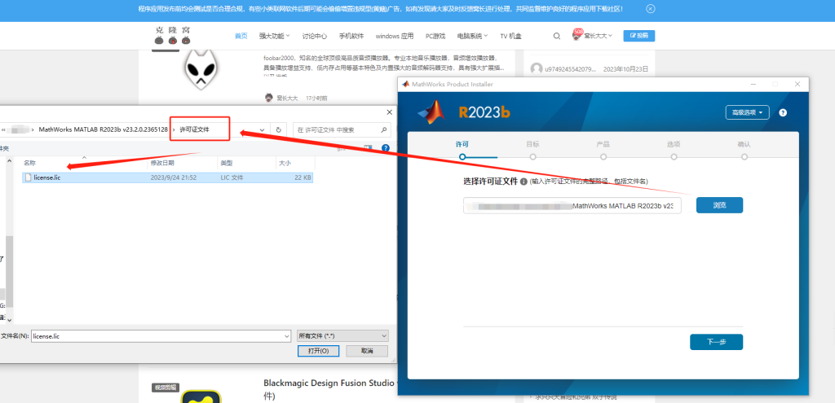Click breadcrumb MathWorks MATLAB R2023b v23.2.0.2365128
The height and width of the screenshot is (403, 835).
click(104, 129)
